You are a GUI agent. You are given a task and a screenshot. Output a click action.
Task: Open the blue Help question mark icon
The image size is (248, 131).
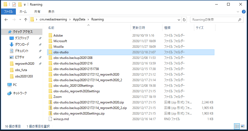coord(244,12)
